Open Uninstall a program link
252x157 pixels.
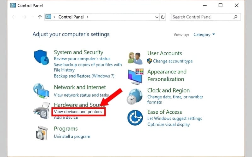pos(72,137)
